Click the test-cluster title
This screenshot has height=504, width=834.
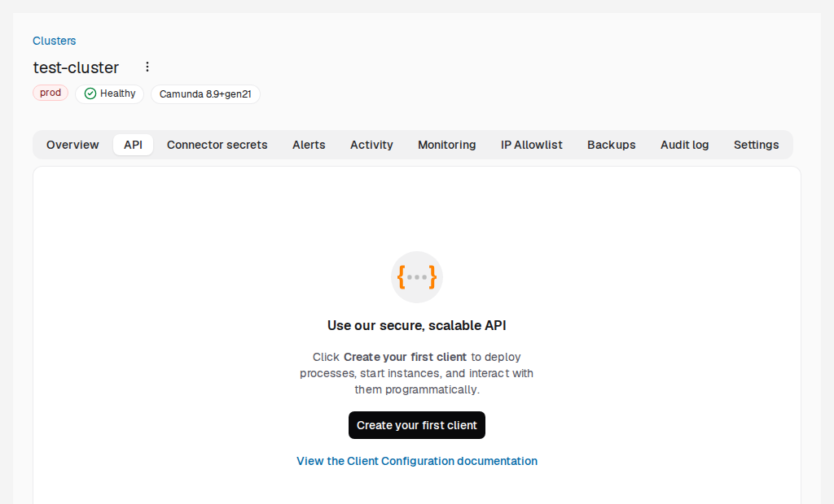point(76,67)
